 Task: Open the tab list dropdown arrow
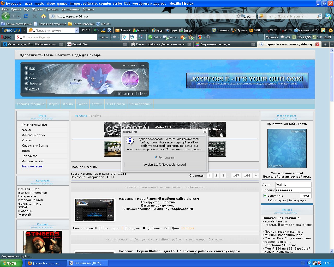point(332,44)
